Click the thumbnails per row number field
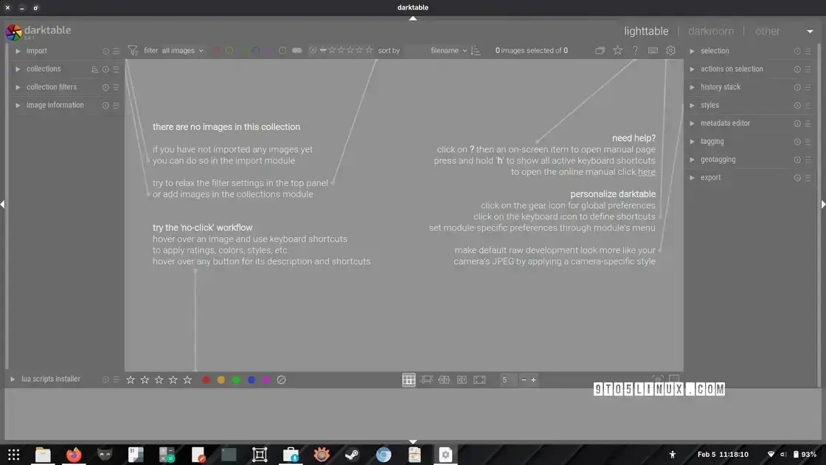The image size is (826, 465). [507, 379]
